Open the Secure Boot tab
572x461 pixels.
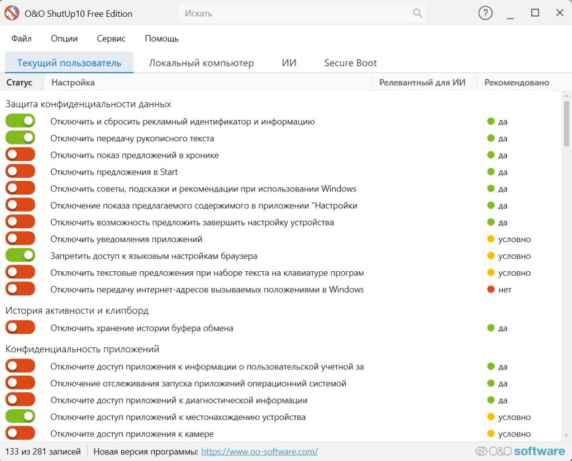(x=350, y=63)
